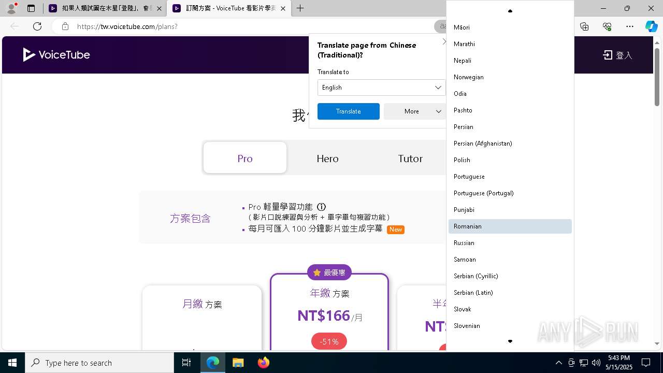Screen dimensions: 663x373
Task: Select Persian (Afghanistan) option
Action: pos(510,144)
